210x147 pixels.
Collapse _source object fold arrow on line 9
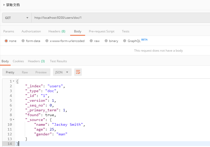[13, 120]
